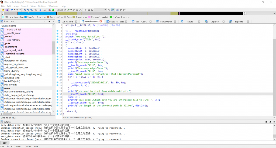
Task: Click the grey X cancel toolbar icon
Action: tap(80, 10)
